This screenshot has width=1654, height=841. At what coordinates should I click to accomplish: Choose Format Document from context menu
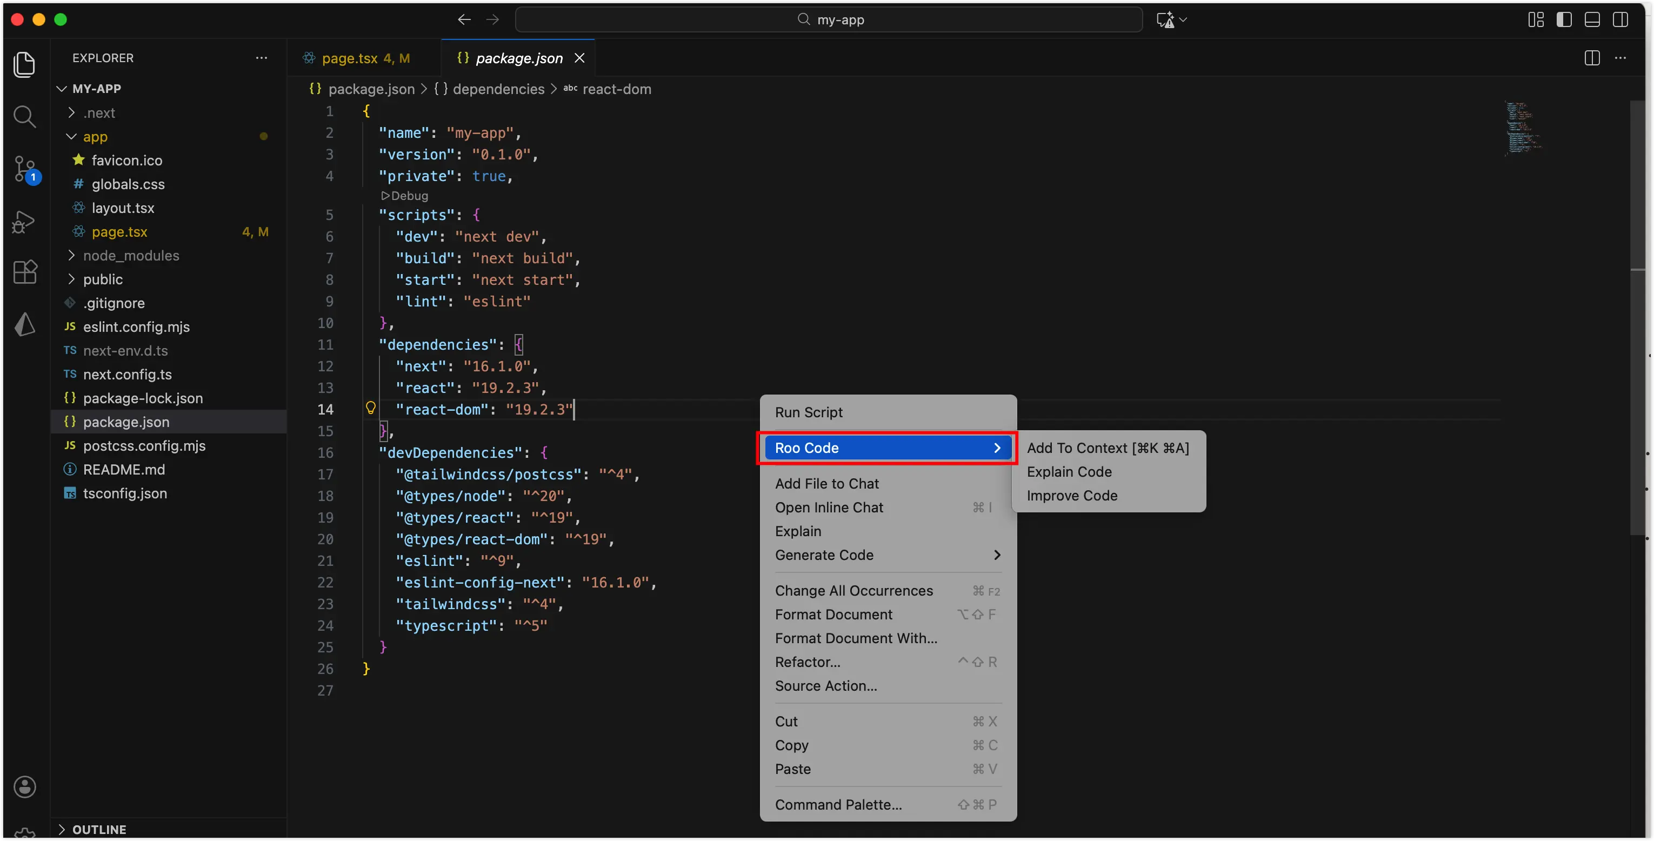pyautogui.click(x=833, y=615)
